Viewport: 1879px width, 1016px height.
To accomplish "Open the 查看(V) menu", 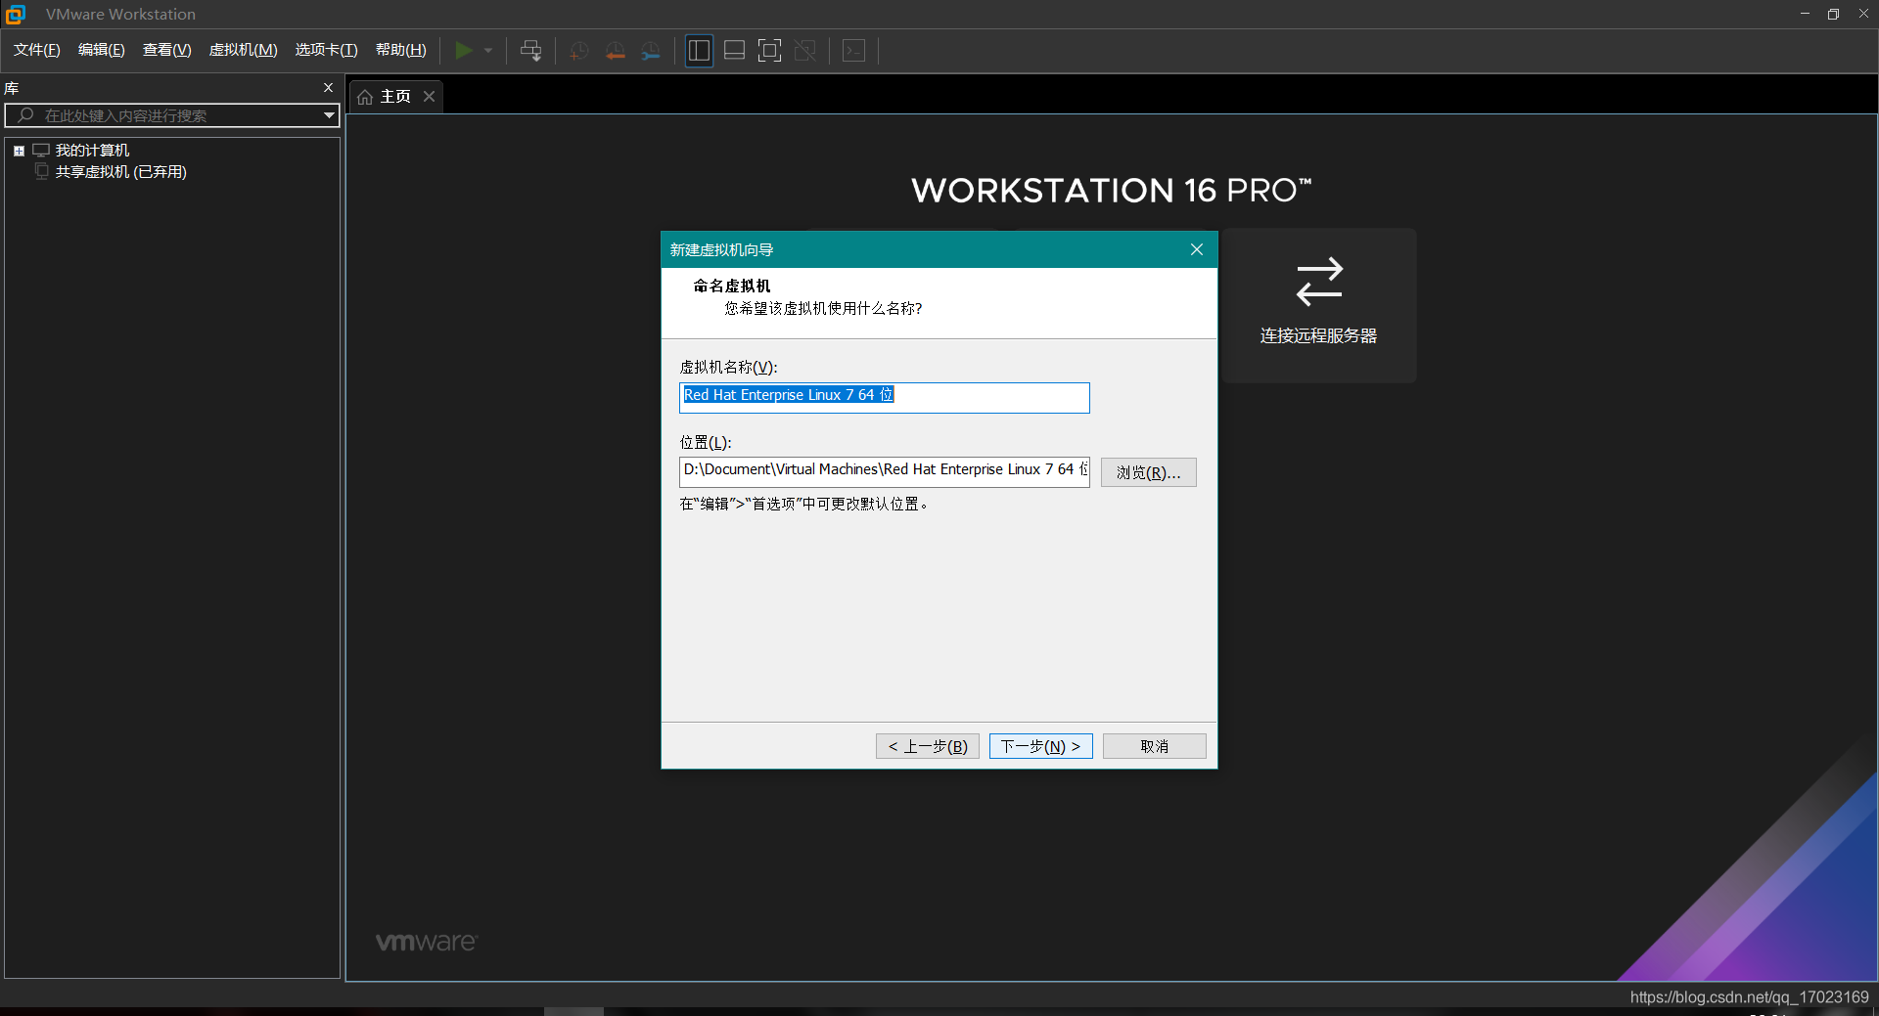I will [166, 50].
